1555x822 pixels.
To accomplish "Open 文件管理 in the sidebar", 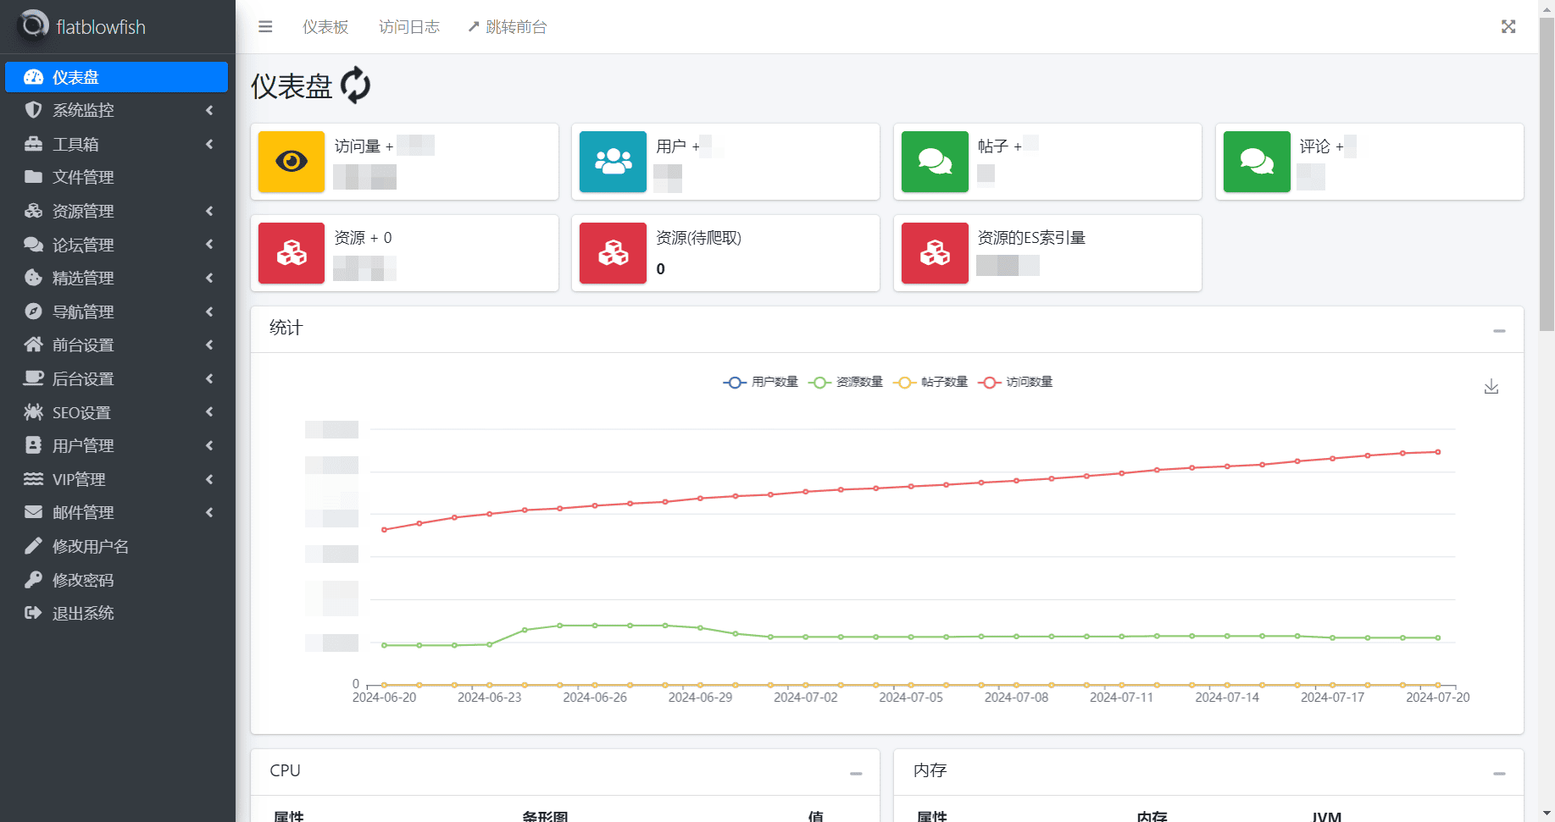I will [x=116, y=177].
